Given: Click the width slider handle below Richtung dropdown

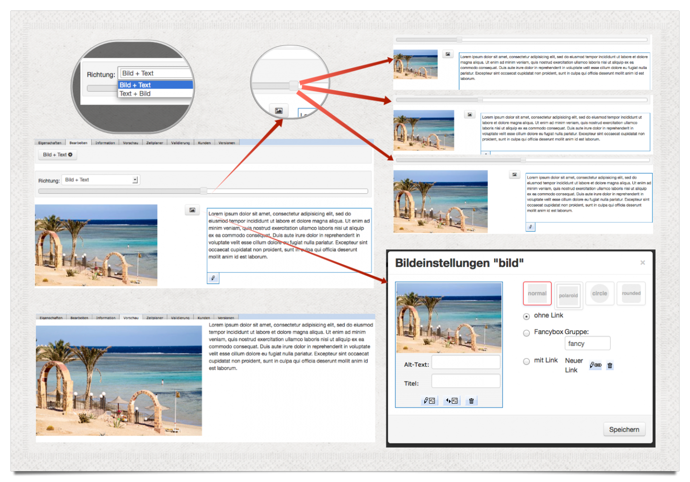Looking at the screenshot, I should (x=204, y=191).
